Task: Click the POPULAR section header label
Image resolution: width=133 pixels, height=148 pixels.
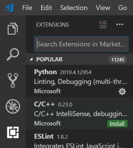Action: coord(49,59)
